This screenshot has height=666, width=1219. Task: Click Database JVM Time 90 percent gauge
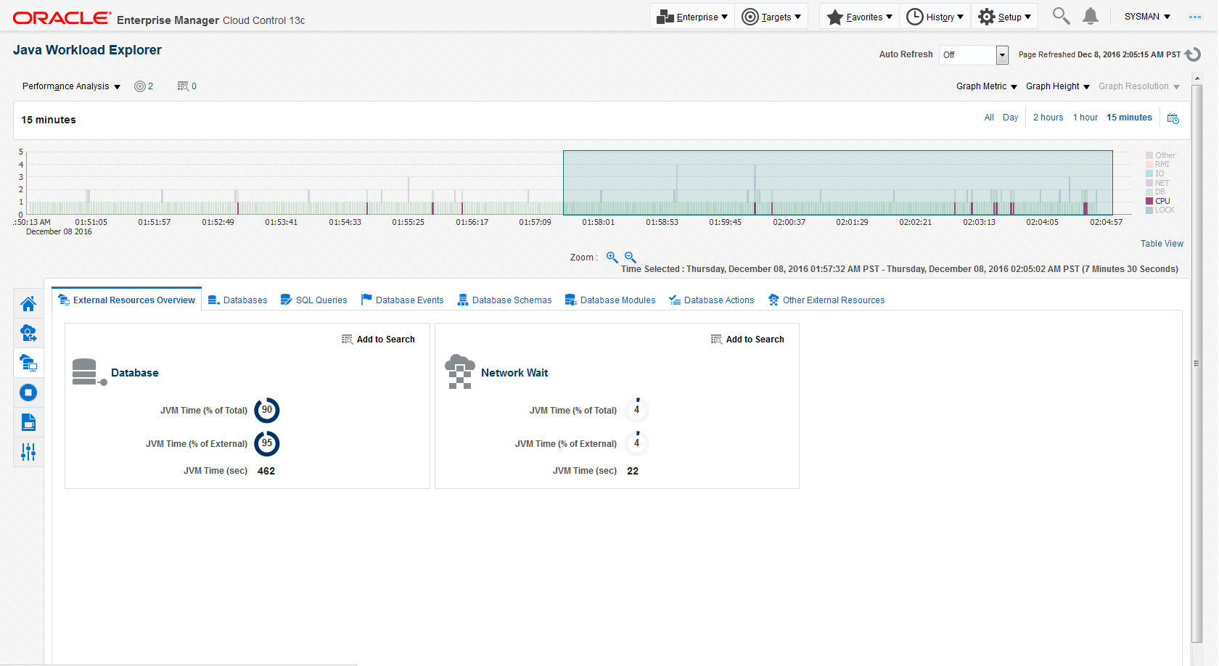coord(267,410)
